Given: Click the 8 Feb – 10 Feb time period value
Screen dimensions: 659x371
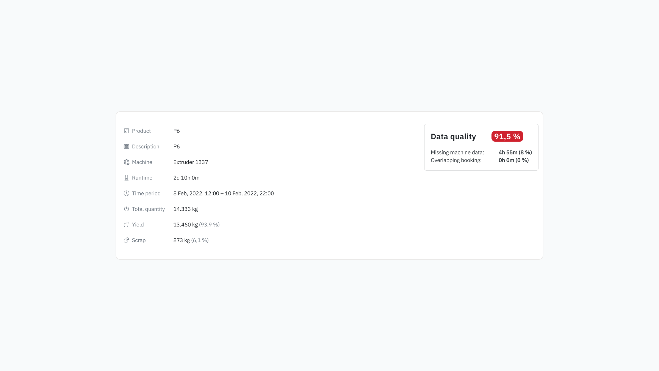Looking at the screenshot, I should click(x=224, y=193).
